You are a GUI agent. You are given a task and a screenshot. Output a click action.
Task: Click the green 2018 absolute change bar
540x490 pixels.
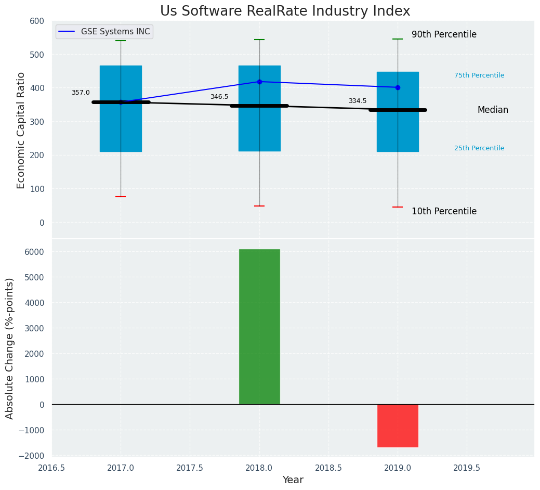click(259, 327)
